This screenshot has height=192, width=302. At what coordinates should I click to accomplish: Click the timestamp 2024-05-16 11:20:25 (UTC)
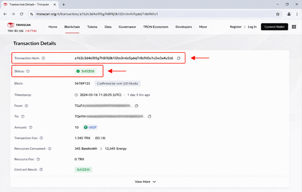click(x=100, y=95)
